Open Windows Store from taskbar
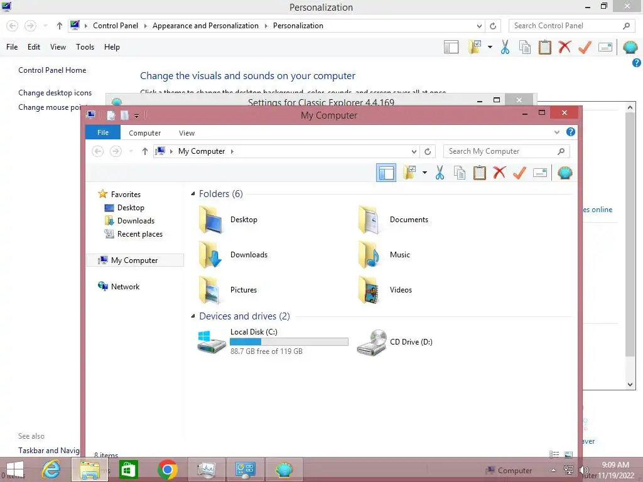 tap(128, 469)
